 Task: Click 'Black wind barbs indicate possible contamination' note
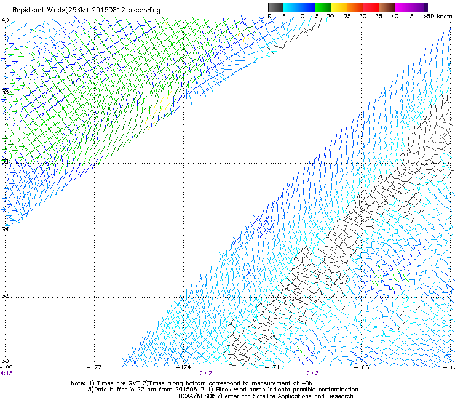(287, 390)
